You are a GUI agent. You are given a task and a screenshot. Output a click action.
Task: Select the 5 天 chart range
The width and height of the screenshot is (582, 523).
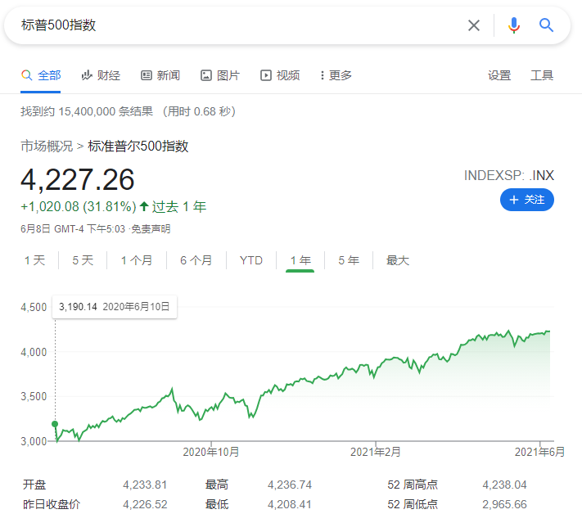(83, 260)
